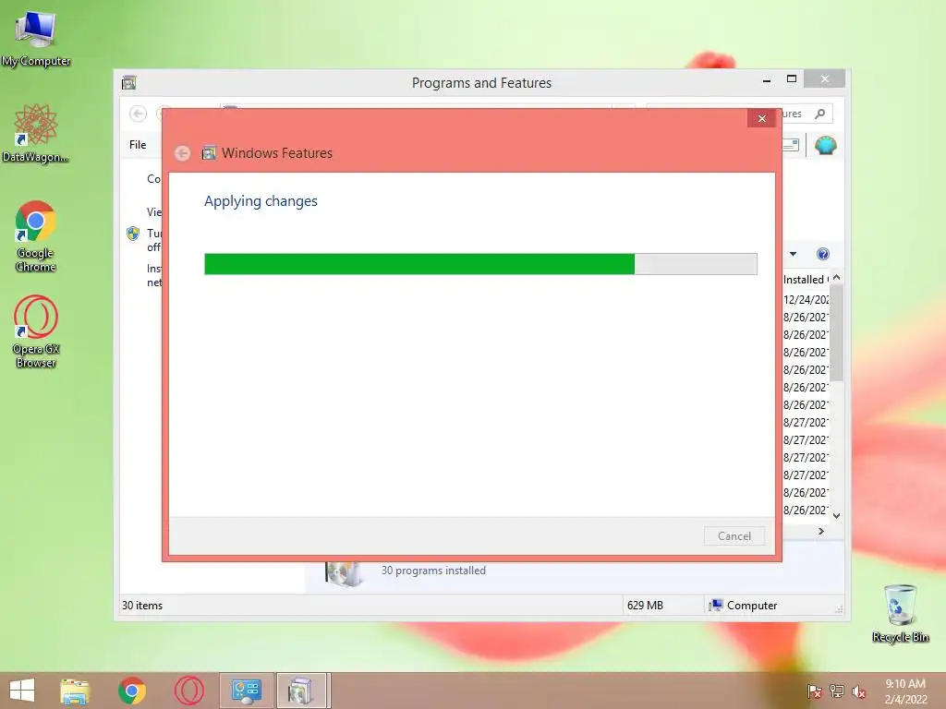Open the File menu in Programs and Features
The height and width of the screenshot is (709, 946).
138,145
